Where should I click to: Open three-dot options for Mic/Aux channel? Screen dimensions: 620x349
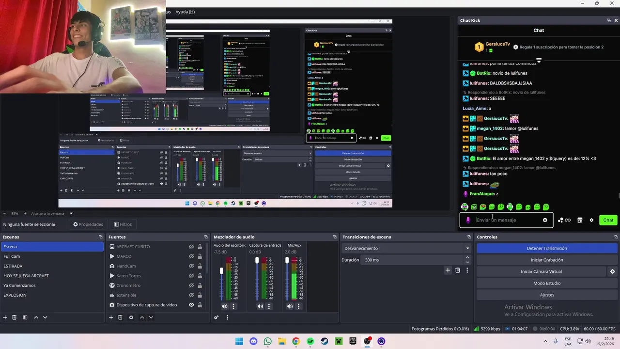pyautogui.click(x=298, y=306)
